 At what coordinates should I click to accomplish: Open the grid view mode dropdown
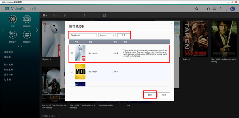[x=45, y=15]
